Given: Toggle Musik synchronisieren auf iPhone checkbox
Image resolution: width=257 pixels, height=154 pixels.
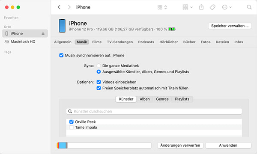Looking at the screenshot, I should pyautogui.click(x=61, y=55).
